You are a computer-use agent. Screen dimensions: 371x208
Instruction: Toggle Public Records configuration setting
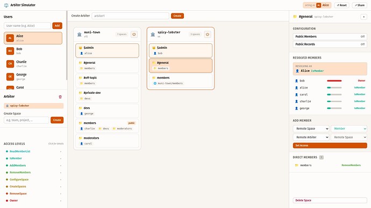[330, 44]
